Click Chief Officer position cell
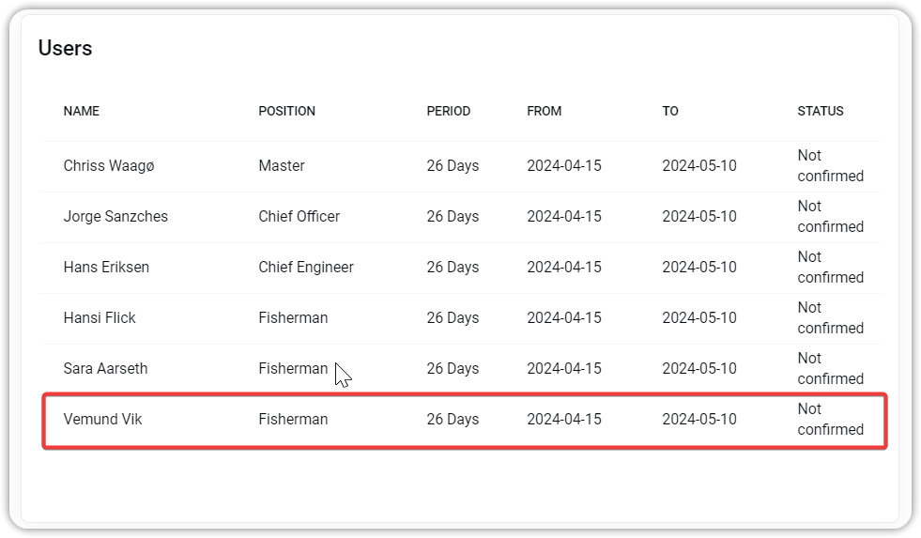 point(299,216)
